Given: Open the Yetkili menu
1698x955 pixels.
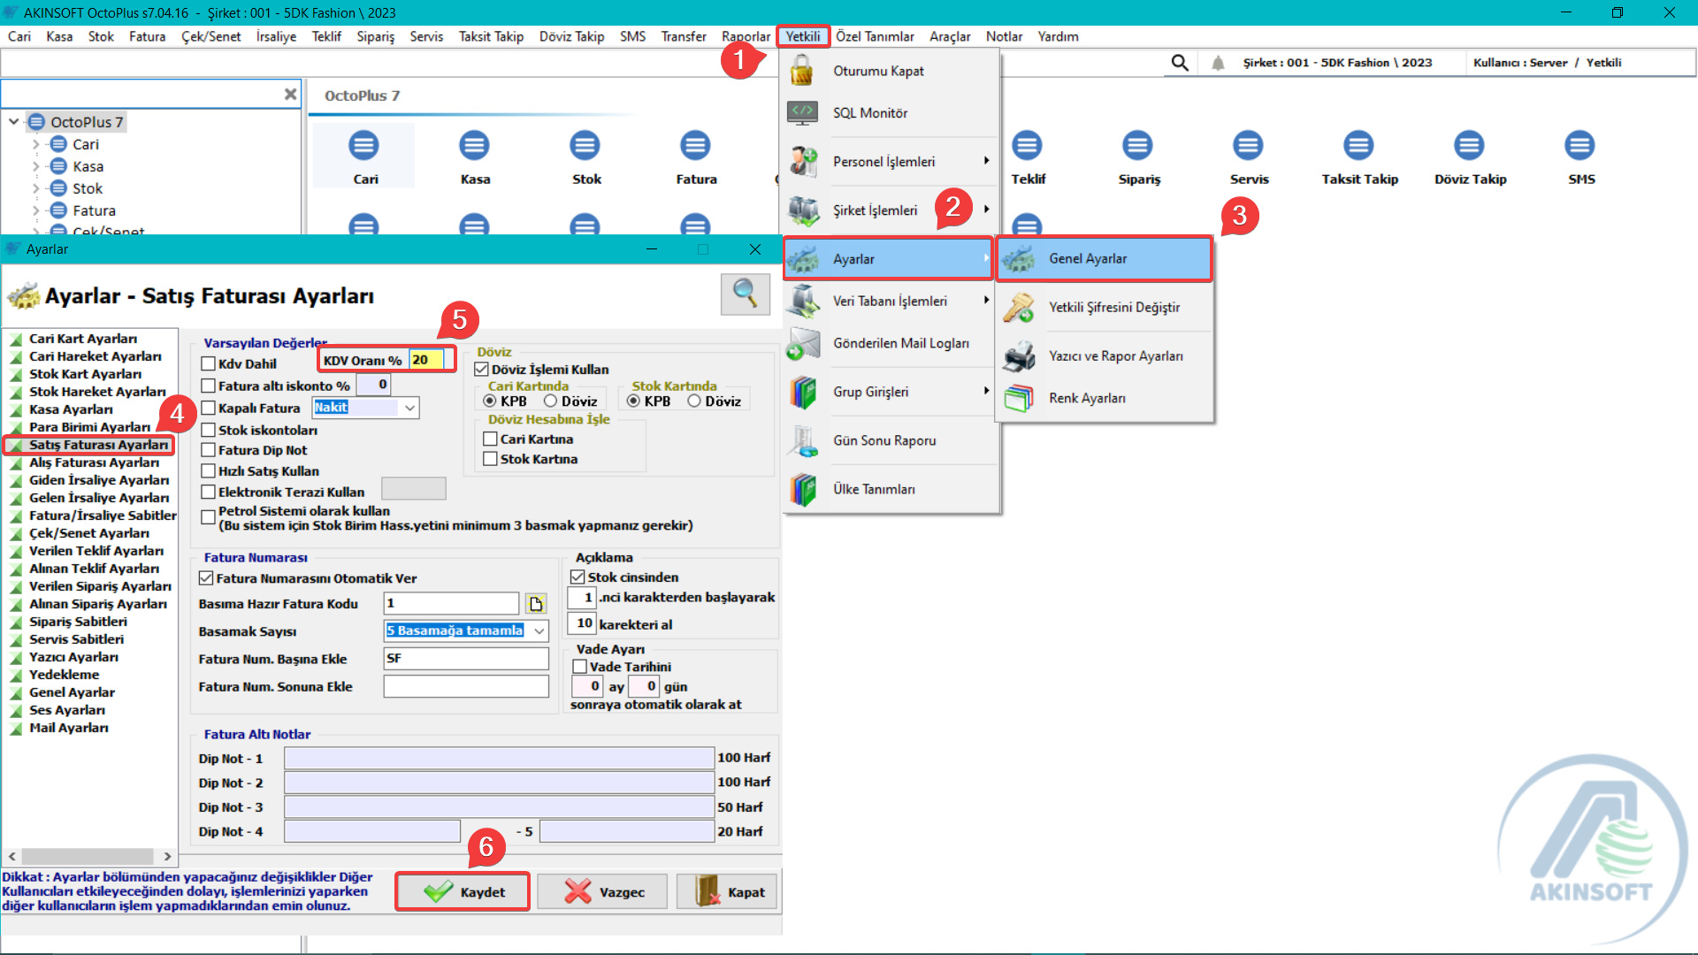Looking at the screenshot, I should 803,36.
